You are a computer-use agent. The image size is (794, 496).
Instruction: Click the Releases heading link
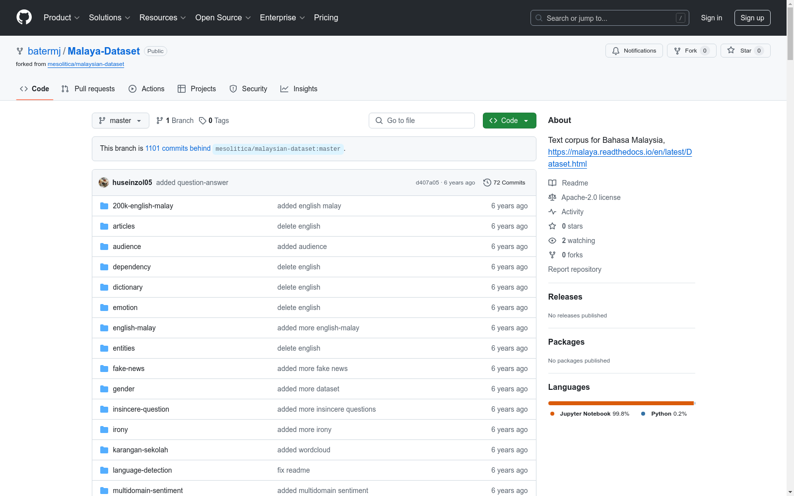(565, 297)
